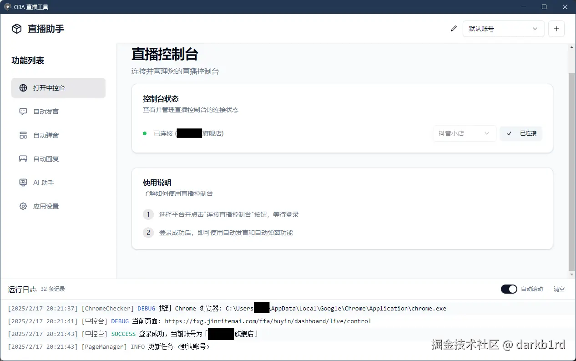Go to the 自动回复 section
This screenshot has width=576, height=361.
coord(58,159)
